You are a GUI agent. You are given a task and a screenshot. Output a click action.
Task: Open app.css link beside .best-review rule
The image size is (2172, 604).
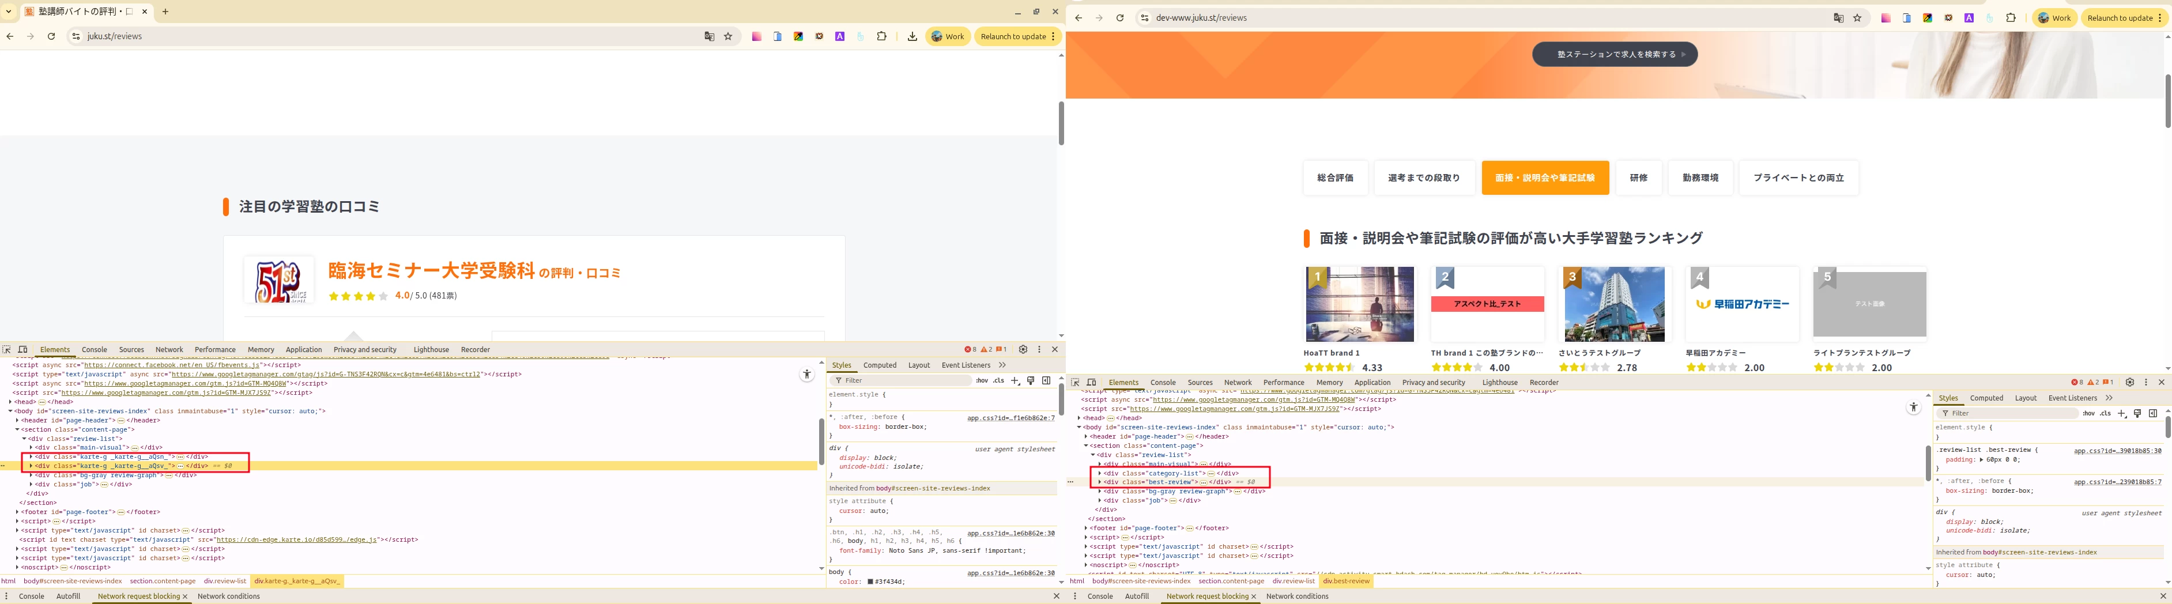click(2117, 451)
